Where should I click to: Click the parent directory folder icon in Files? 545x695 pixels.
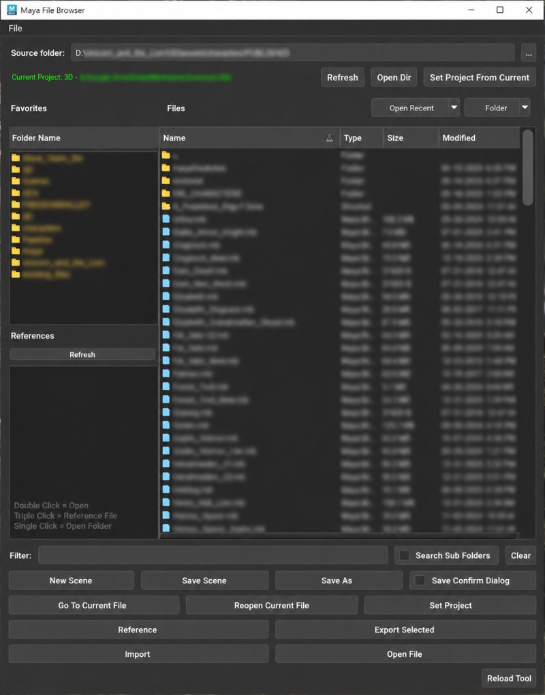(x=166, y=155)
